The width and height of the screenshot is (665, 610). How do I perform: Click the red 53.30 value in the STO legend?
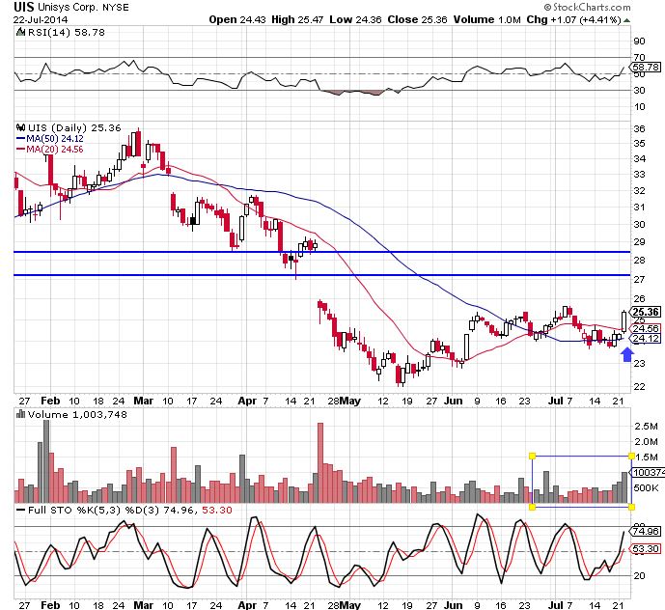tap(217, 510)
